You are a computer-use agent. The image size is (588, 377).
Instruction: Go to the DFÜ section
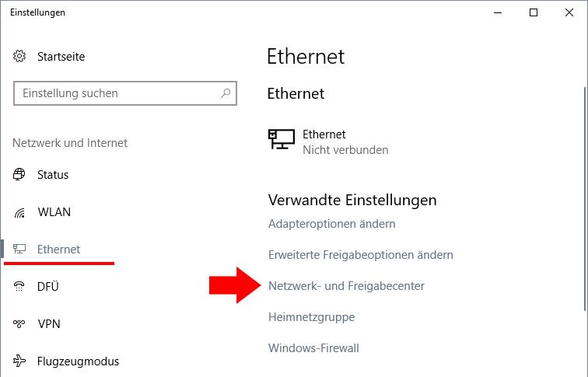point(48,287)
